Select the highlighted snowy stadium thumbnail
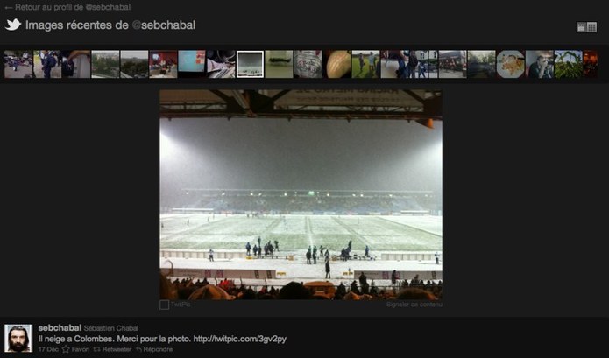The width and height of the screenshot is (609, 358). tap(250, 64)
